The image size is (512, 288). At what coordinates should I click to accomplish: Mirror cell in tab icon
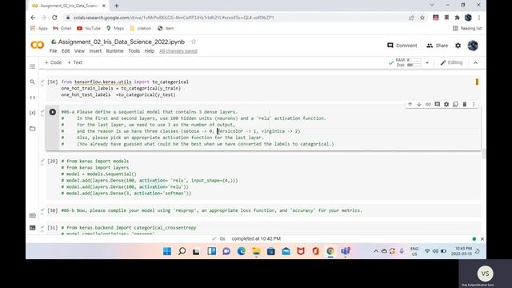click(455, 105)
